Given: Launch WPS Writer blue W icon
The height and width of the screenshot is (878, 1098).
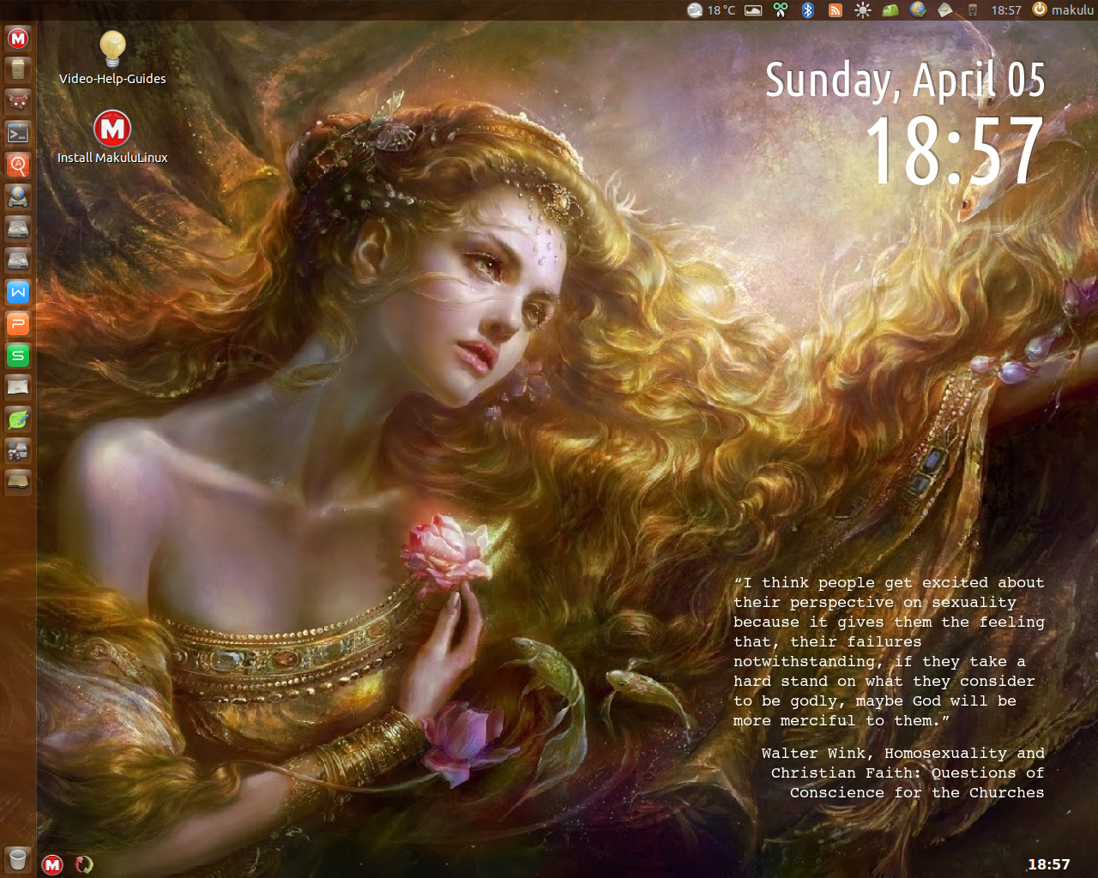Looking at the screenshot, I should pyautogui.click(x=18, y=292).
